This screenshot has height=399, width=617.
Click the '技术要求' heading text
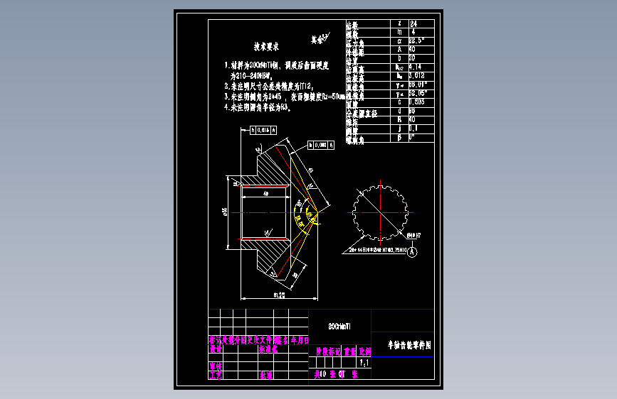pyautogui.click(x=266, y=47)
